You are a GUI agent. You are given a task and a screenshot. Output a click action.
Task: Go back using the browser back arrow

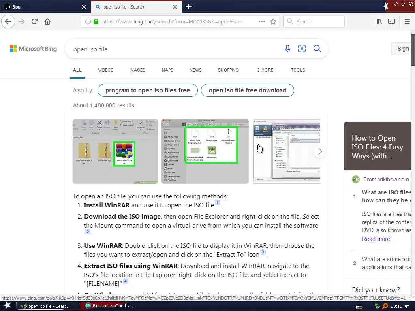(x=8, y=21)
